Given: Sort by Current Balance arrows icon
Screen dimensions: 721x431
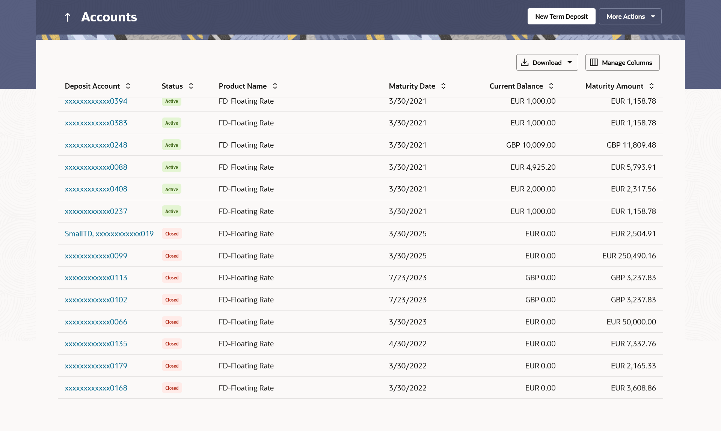Looking at the screenshot, I should click(551, 86).
